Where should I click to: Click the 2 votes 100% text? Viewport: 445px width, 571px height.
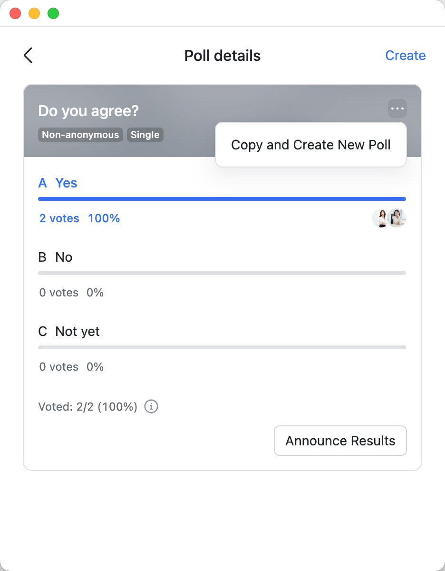[x=79, y=218]
